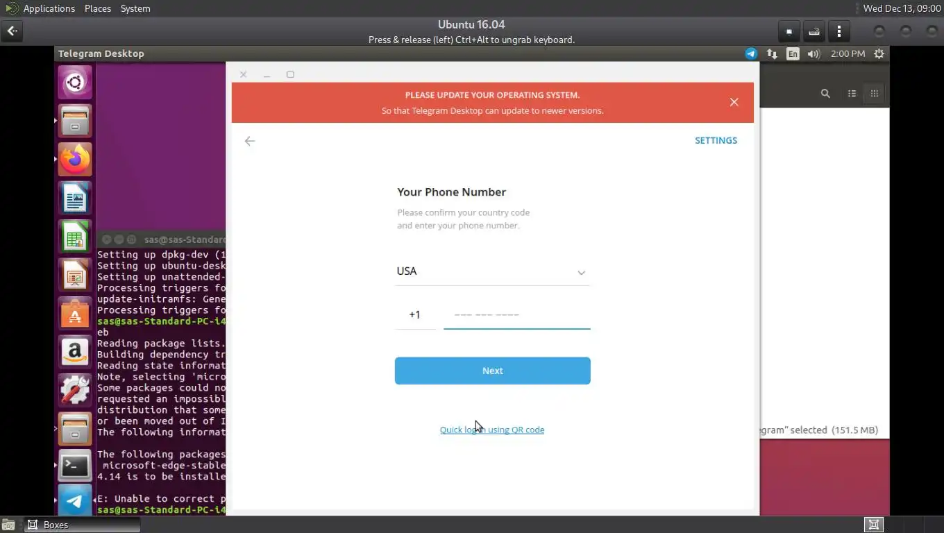Open the sound volume indicator
This screenshot has width=944, height=533.
click(x=814, y=53)
